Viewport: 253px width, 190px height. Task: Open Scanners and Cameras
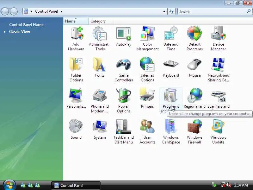[x=218, y=99]
